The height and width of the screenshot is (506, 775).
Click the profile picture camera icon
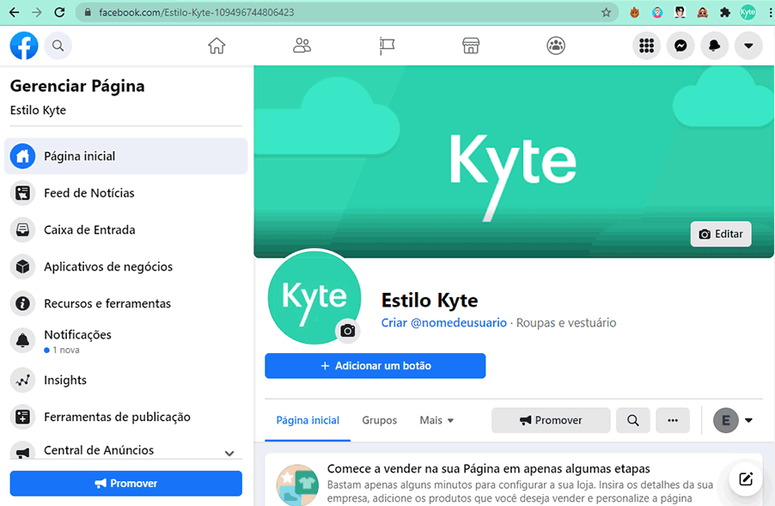pyautogui.click(x=347, y=331)
